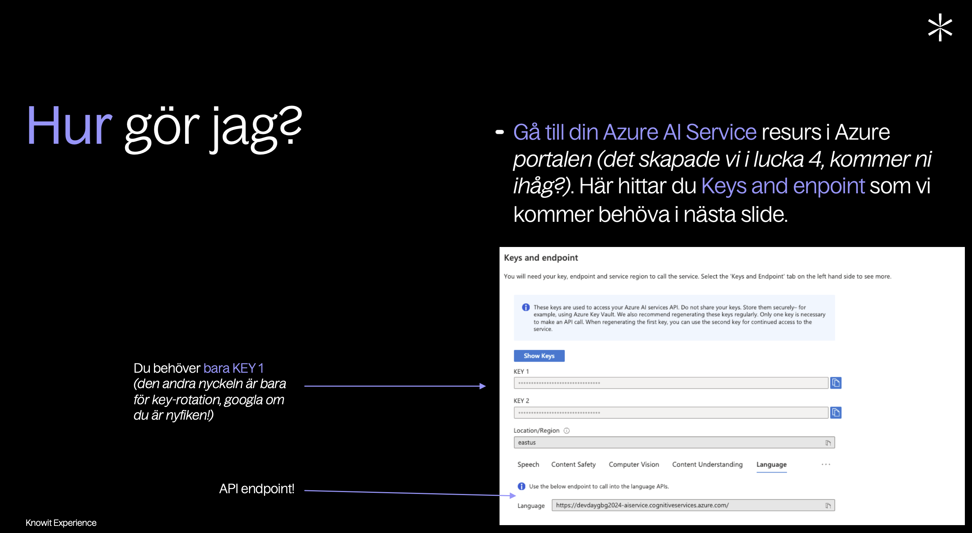Copy the eastus region value

[x=828, y=443]
